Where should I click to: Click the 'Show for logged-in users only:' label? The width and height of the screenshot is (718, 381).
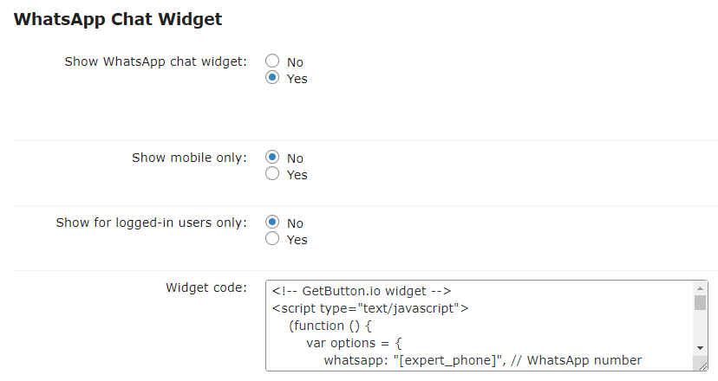coord(152,223)
